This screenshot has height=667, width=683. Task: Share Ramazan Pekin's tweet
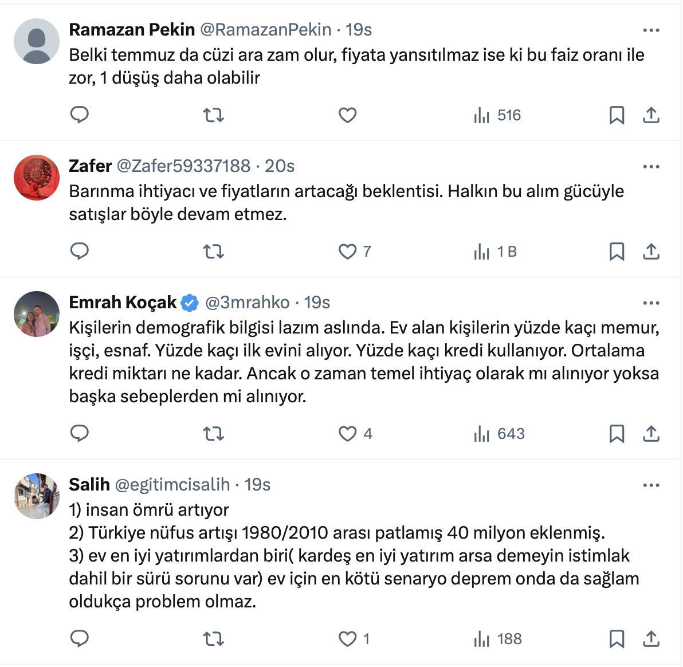click(x=651, y=115)
